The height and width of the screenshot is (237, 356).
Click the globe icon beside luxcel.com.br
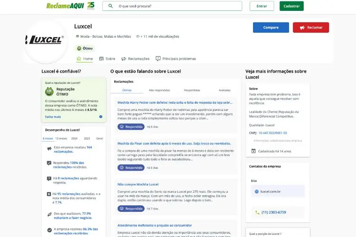256,191
